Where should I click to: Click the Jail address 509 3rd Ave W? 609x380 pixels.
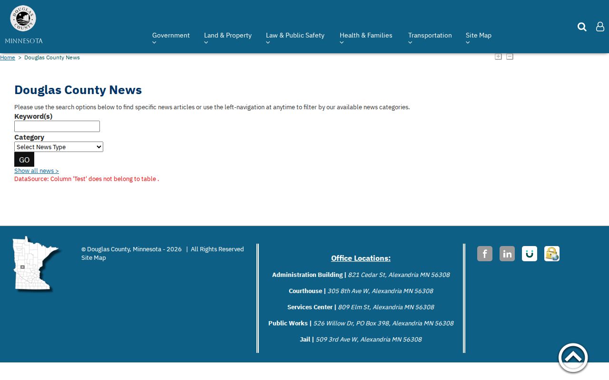click(x=369, y=340)
